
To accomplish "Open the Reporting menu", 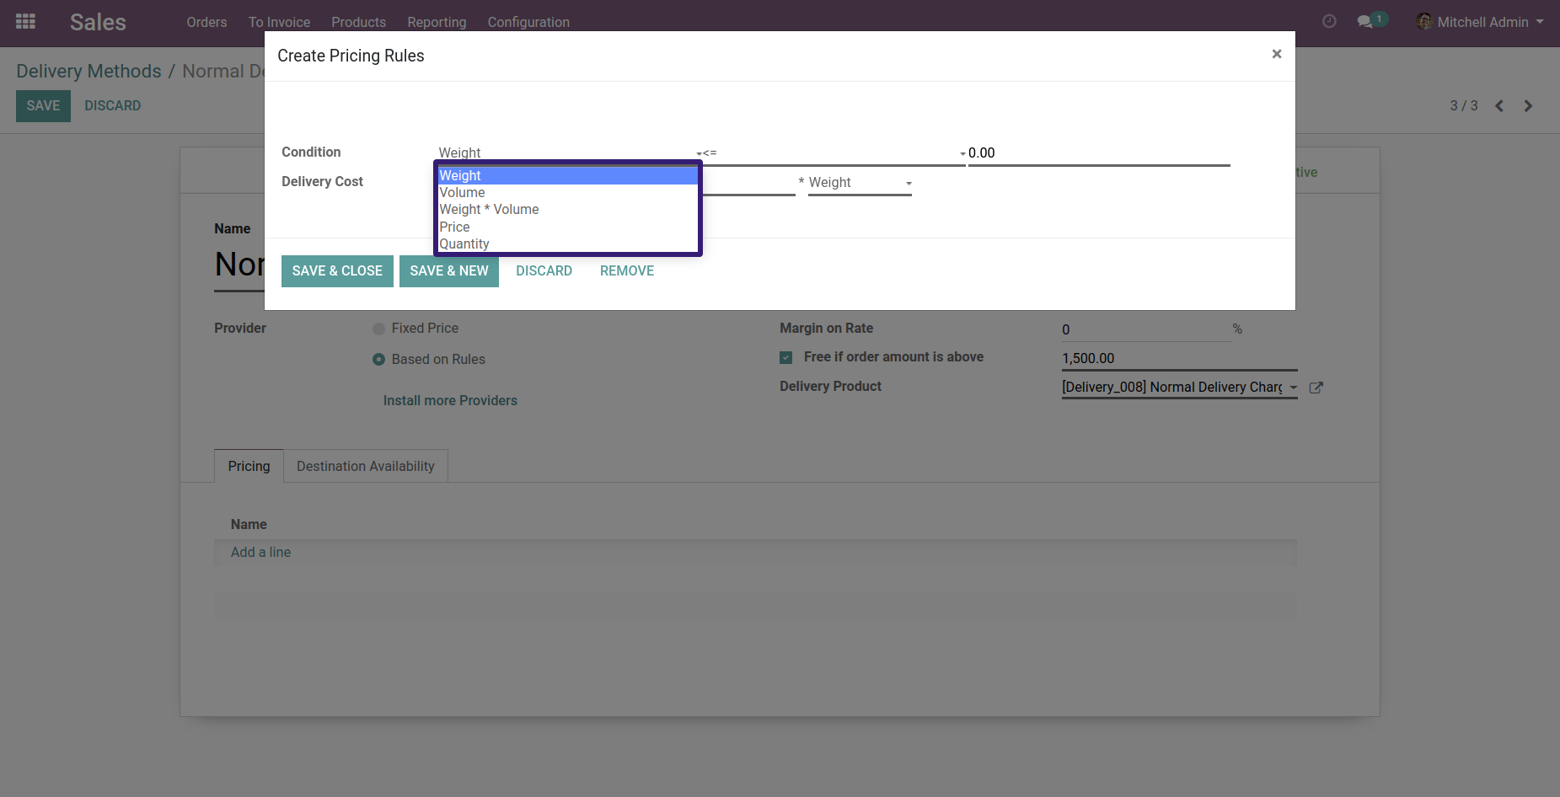I will [x=437, y=22].
